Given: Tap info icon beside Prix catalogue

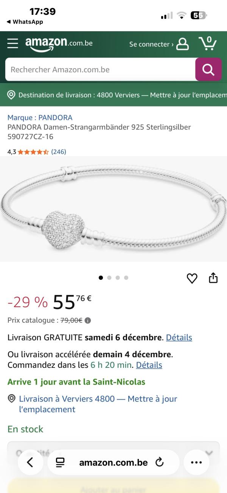Looking at the screenshot, I should pos(88,320).
